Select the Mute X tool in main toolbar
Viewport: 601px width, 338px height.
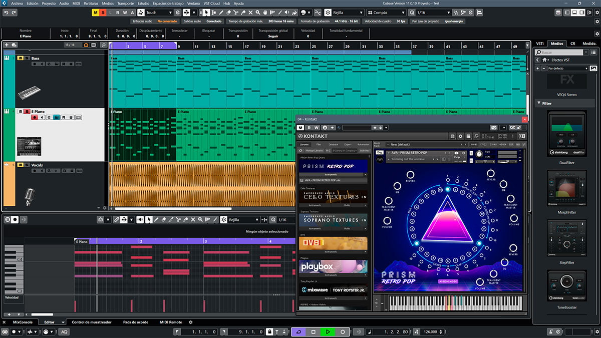point(251,13)
